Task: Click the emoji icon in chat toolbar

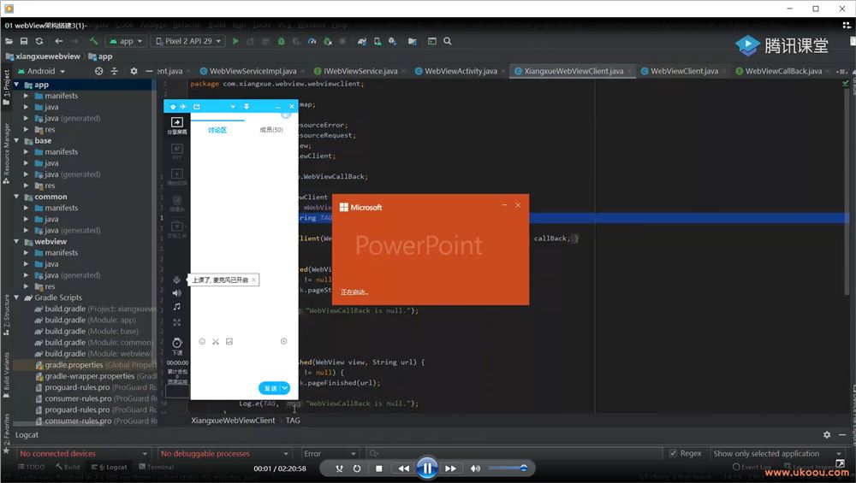Action: (x=202, y=341)
